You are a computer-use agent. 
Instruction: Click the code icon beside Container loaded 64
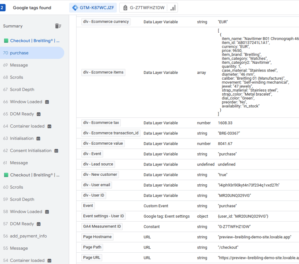click(x=49, y=126)
